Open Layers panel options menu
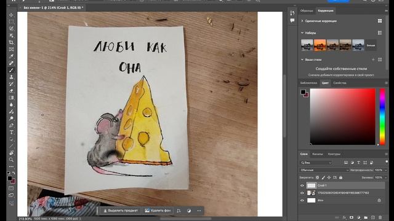The width and height of the screenshot is (394, 221). (x=386, y=154)
